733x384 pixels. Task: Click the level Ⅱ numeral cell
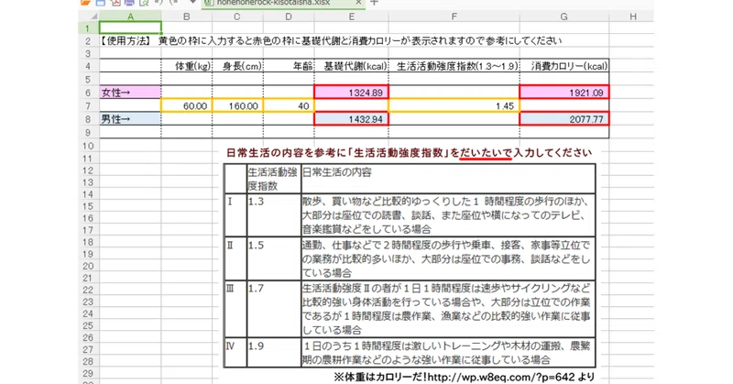[x=235, y=258]
